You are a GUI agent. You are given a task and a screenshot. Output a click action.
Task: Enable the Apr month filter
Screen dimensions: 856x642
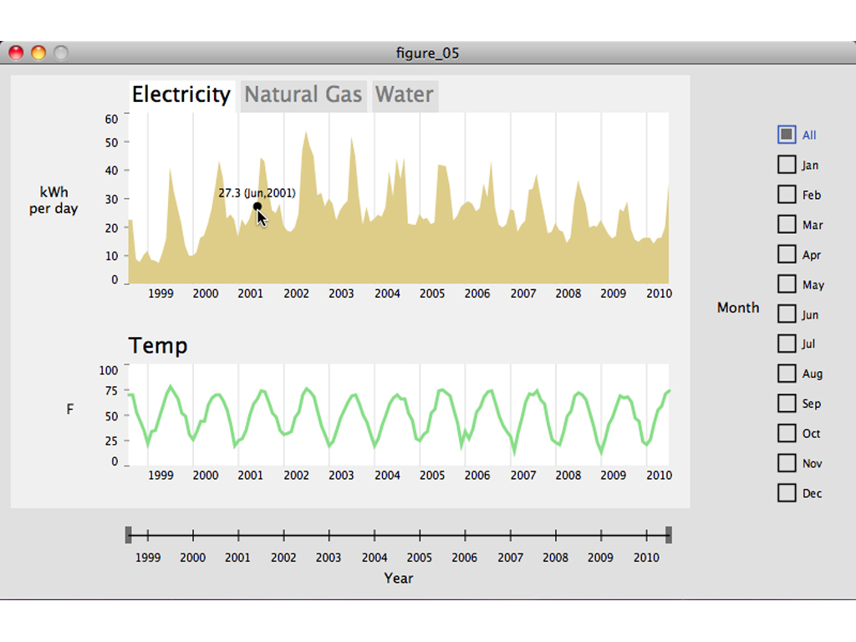click(x=787, y=254)
